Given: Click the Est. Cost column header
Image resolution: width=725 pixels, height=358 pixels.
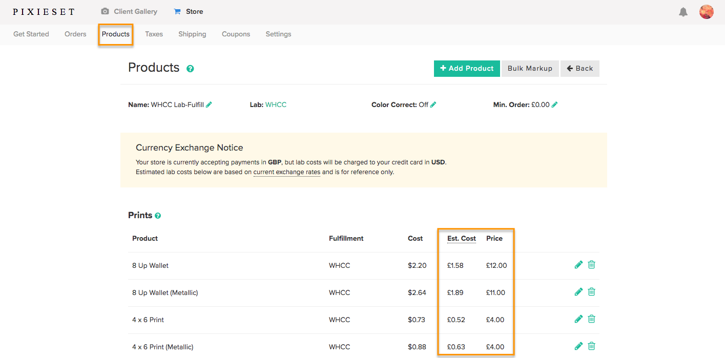Looking at the screenshot, I should coord(462,239).
